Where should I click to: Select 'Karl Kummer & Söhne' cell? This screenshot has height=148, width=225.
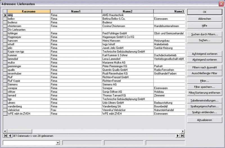coord(128,55)
